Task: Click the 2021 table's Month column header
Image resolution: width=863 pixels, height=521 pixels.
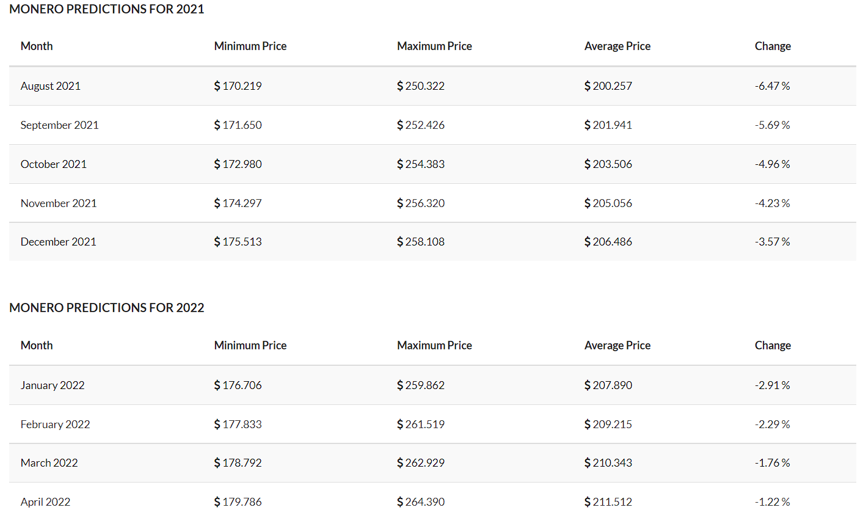Action: (x=37, y=46)
